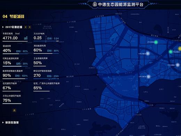
Task: Click the 0.25 GDP energy progress bar
Action: click(46, 41)
